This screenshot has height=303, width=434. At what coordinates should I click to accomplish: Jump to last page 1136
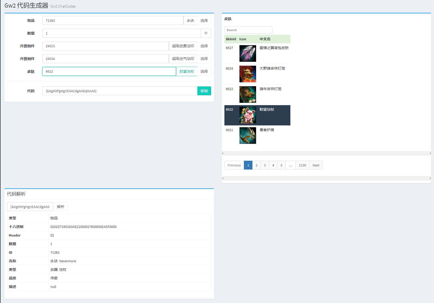[x=302, y=165]
